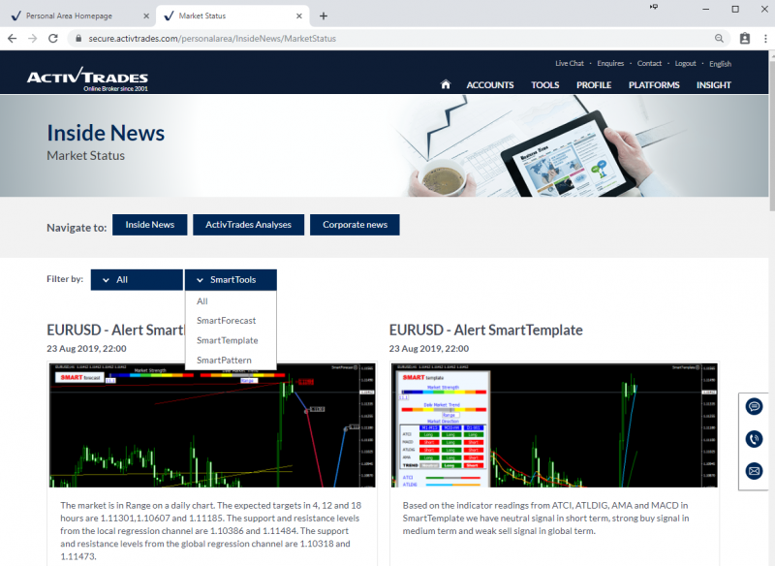Open the SmartTemplate chart thumbnail
Image resolution: width=775 pixels, height=566 pixels.
click(x=554, y=425)
